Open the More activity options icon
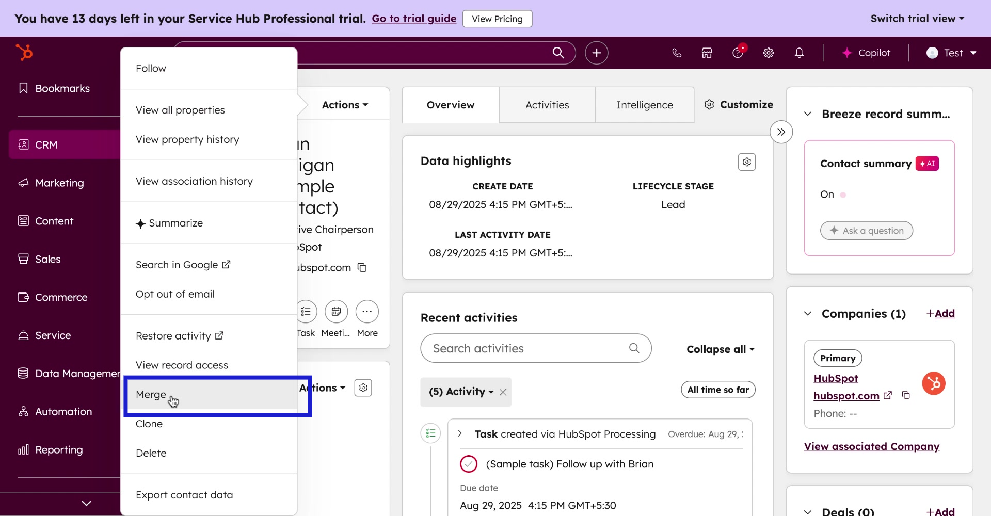 tap(367, 312)
